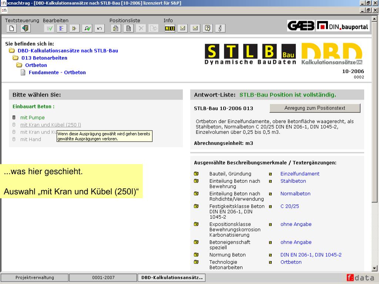This screenshot has height=284, width=379.
Task: Click the yellow NEU icon under Info
Action: coord(170,28)
